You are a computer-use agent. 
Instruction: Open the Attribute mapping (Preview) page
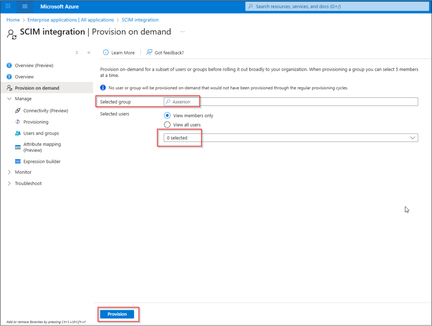click(x=42, y=147)
